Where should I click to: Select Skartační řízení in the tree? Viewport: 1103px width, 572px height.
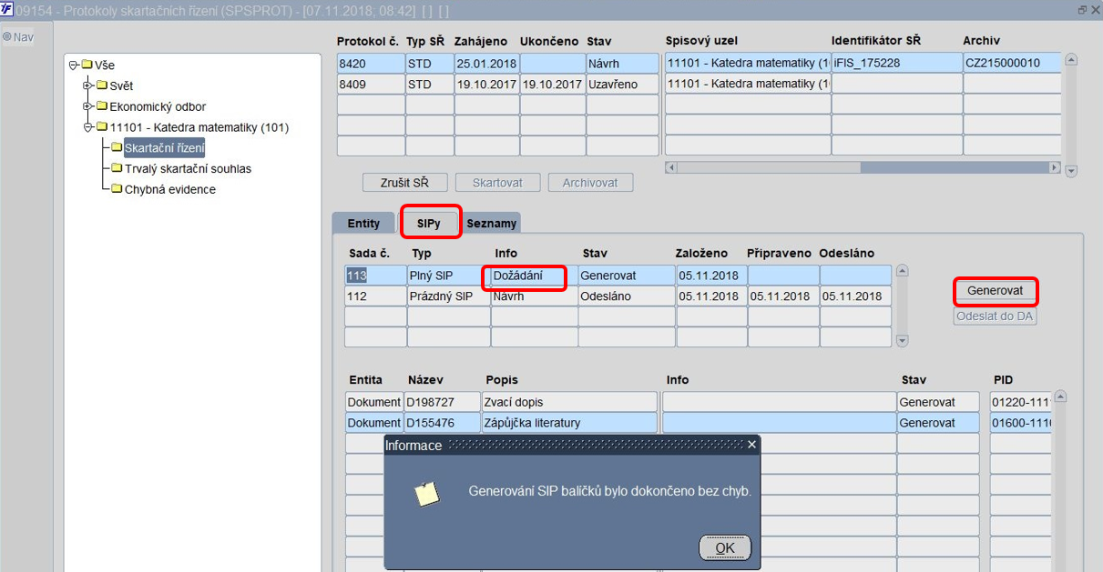[164, 148]
